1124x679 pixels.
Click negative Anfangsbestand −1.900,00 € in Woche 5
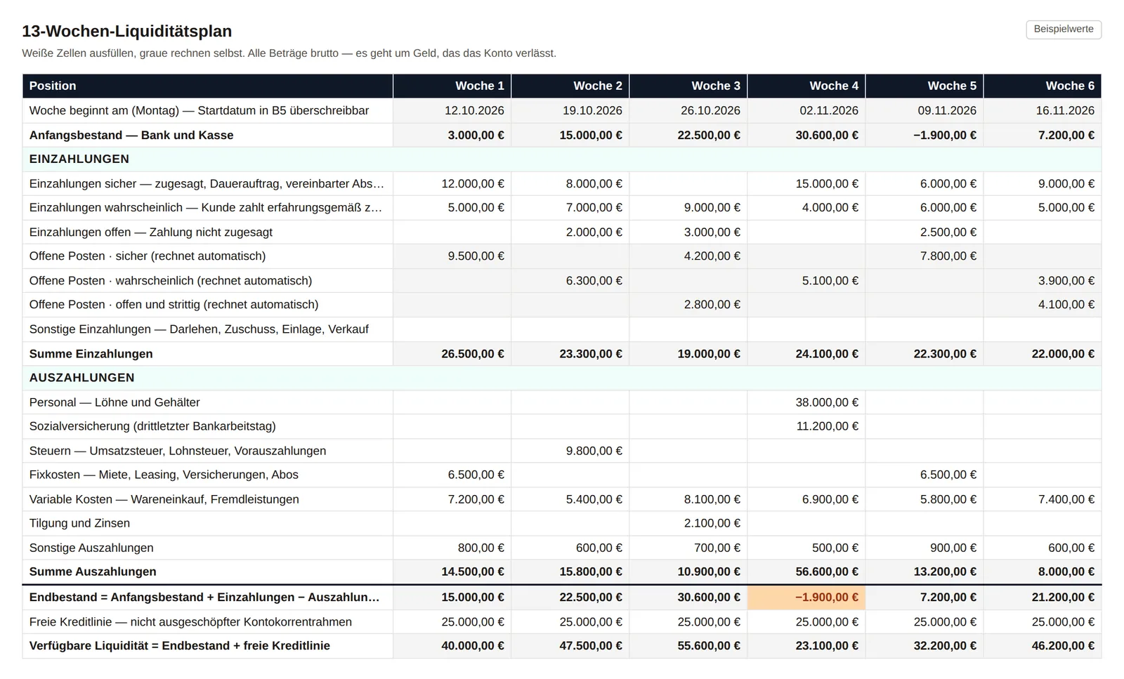(x=924, y=136)
